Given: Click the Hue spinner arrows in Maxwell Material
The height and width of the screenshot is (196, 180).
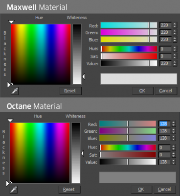Looking at the screenshot, I should 175,49.
